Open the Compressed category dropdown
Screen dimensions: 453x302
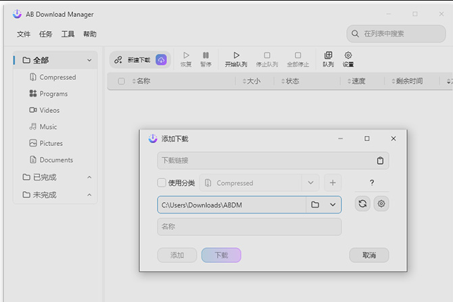[310, 183]
